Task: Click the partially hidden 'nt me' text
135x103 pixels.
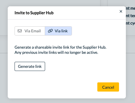Action: click(x=130, y=8)
